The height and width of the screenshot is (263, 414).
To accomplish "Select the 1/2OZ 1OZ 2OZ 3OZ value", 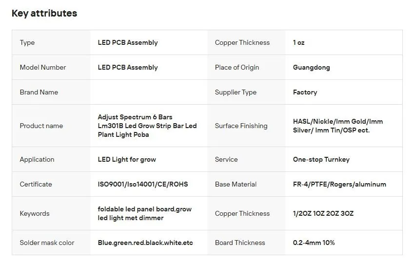I will (323, 213).
